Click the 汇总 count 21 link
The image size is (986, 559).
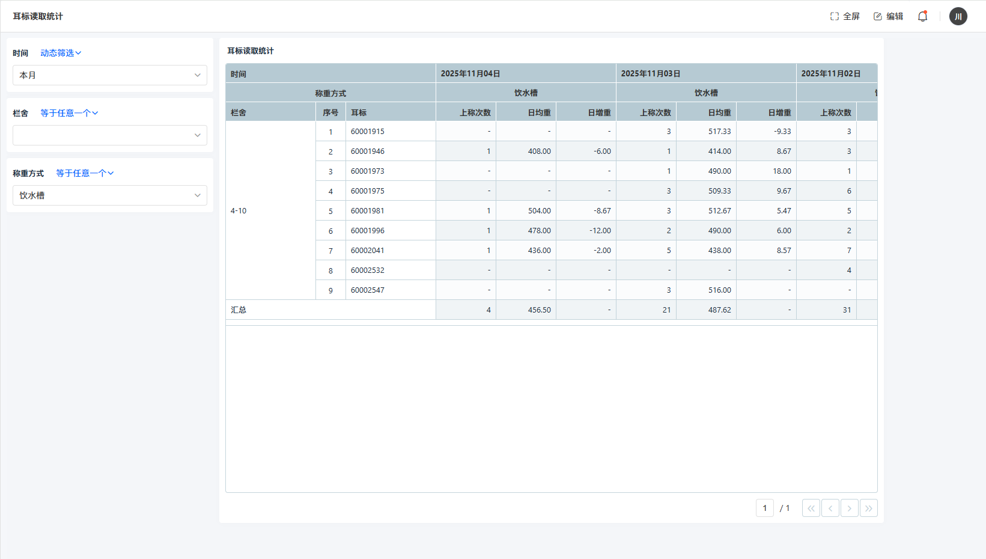tap(666, 310)
